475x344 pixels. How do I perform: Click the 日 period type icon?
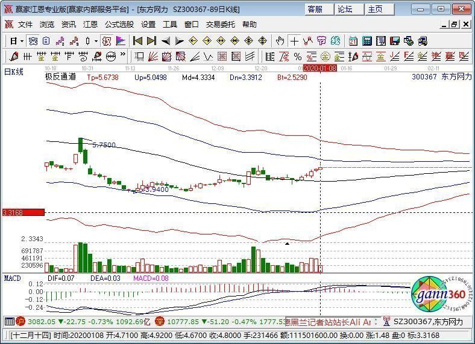[13, 41]
